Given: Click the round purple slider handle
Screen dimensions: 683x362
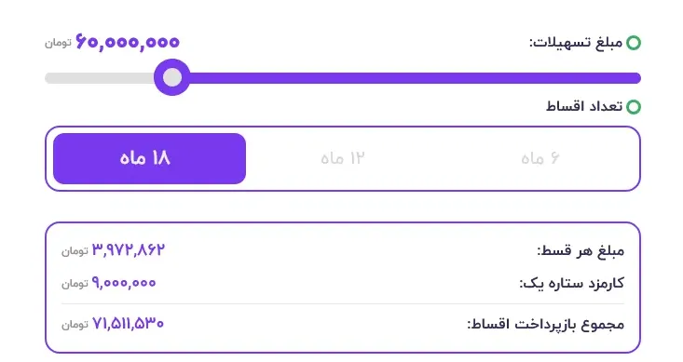Looking at the screenshot, I should [172, 77].
